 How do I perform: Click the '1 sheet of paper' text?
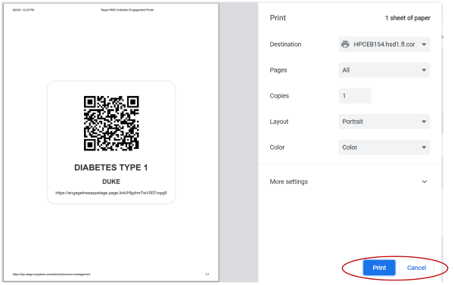coord(408,18)
